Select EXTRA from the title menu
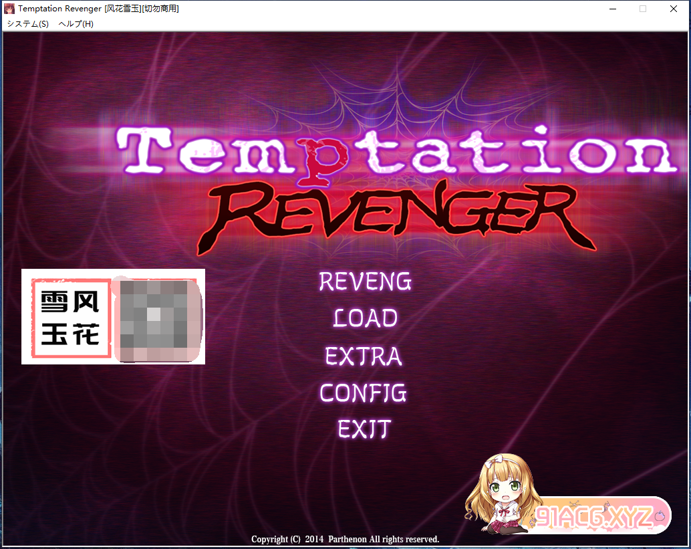The height and width of the screenshot is (549, 691). click(364, 355)
